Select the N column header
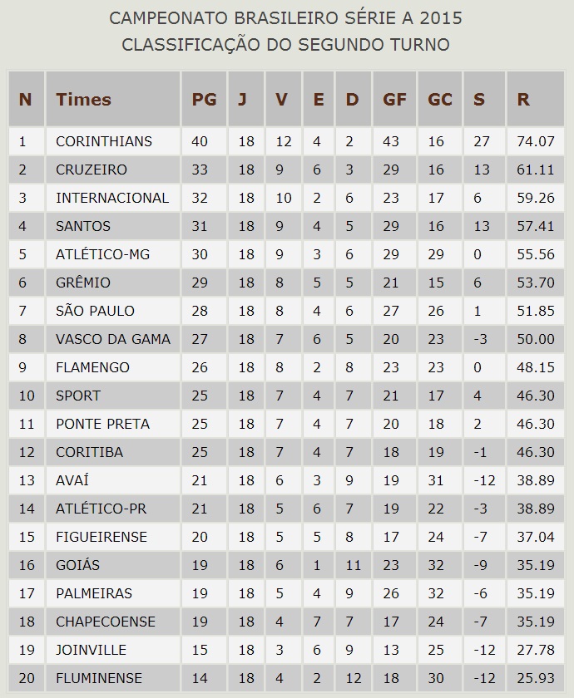The height and width of the screenshot is (698, 574). [x=25, y=100]
